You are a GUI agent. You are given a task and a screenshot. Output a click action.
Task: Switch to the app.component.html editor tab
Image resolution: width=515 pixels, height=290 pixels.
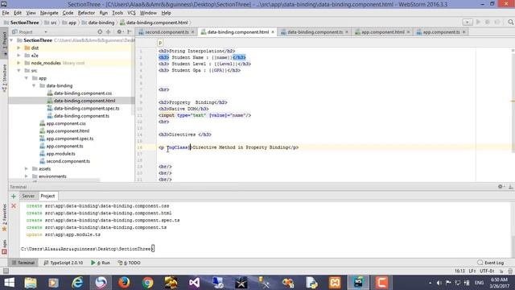tap(383, 32)
